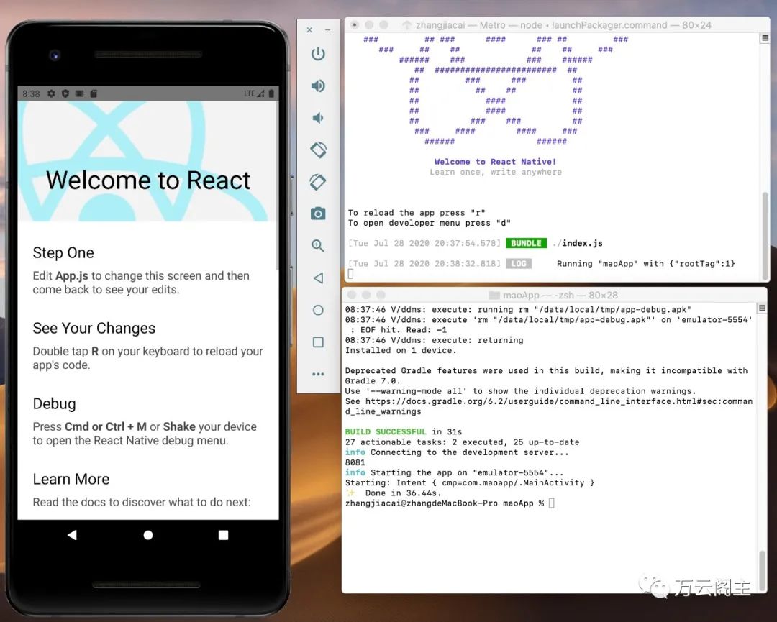Click './index.js' text in Metro terminal
This screenshot has height=622, width=777.
pos(577,243)
